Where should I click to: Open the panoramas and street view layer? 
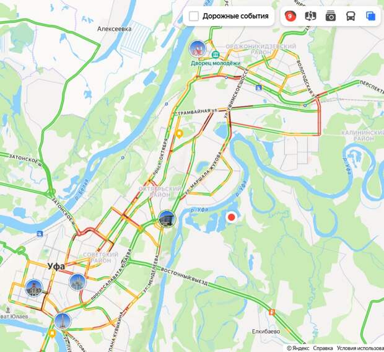click(x=310, y=16)
